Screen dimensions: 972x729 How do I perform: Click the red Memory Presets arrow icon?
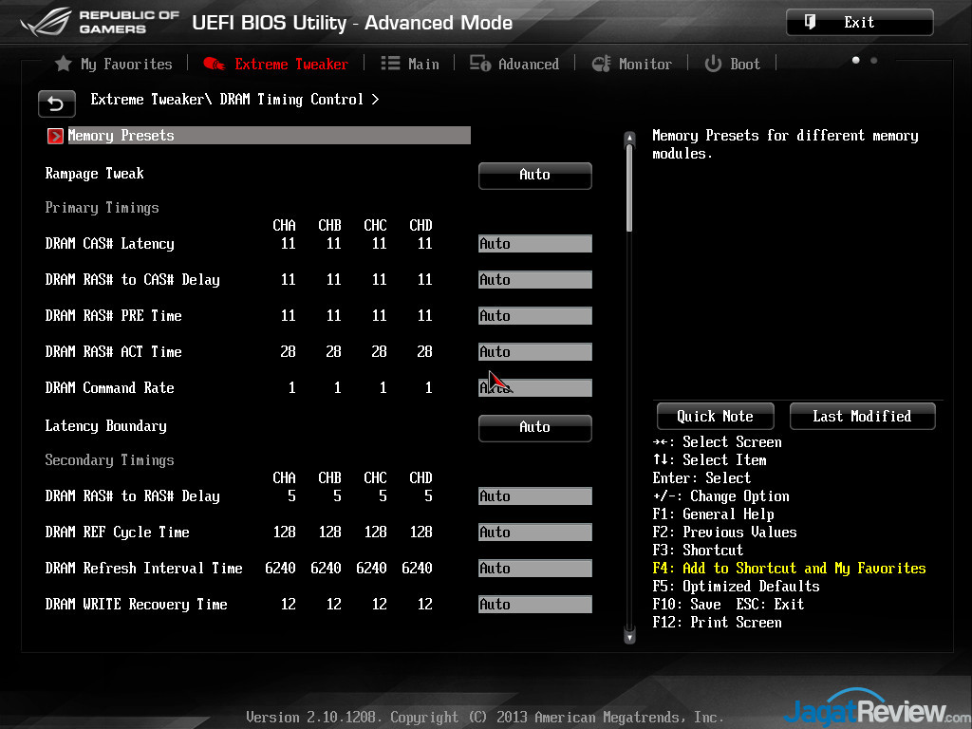point(55,136)
